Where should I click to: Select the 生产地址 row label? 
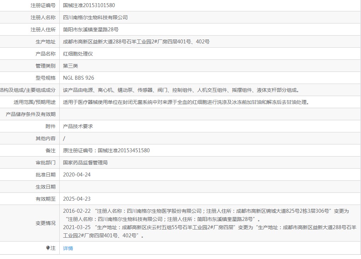coord(45,42)
